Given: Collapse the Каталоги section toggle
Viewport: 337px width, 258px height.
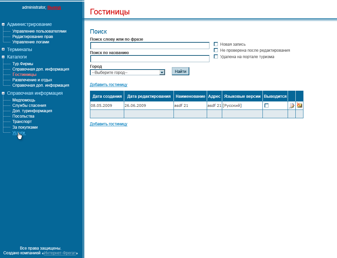Looking at the screenshot, I should 3,57.
